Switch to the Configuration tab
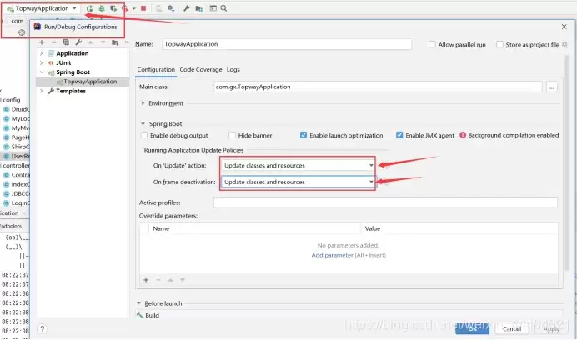 (x=156, y=69)
